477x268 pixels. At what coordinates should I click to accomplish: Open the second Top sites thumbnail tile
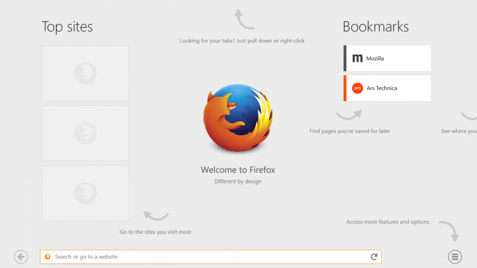[x=85, y=133]
